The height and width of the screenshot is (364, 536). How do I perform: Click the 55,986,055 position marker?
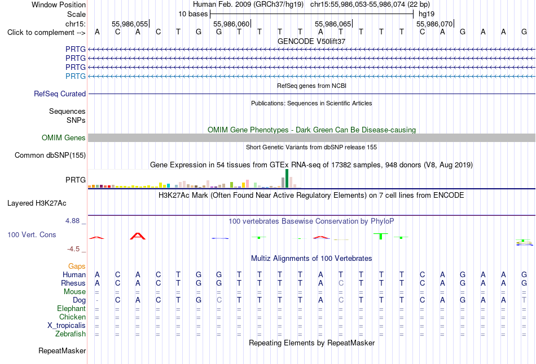[x=130, y=24]
